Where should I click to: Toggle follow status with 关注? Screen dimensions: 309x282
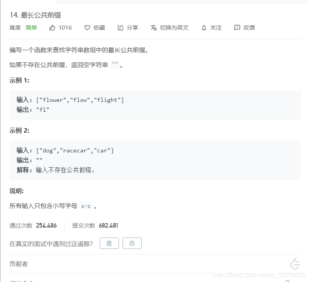[211, 27]
